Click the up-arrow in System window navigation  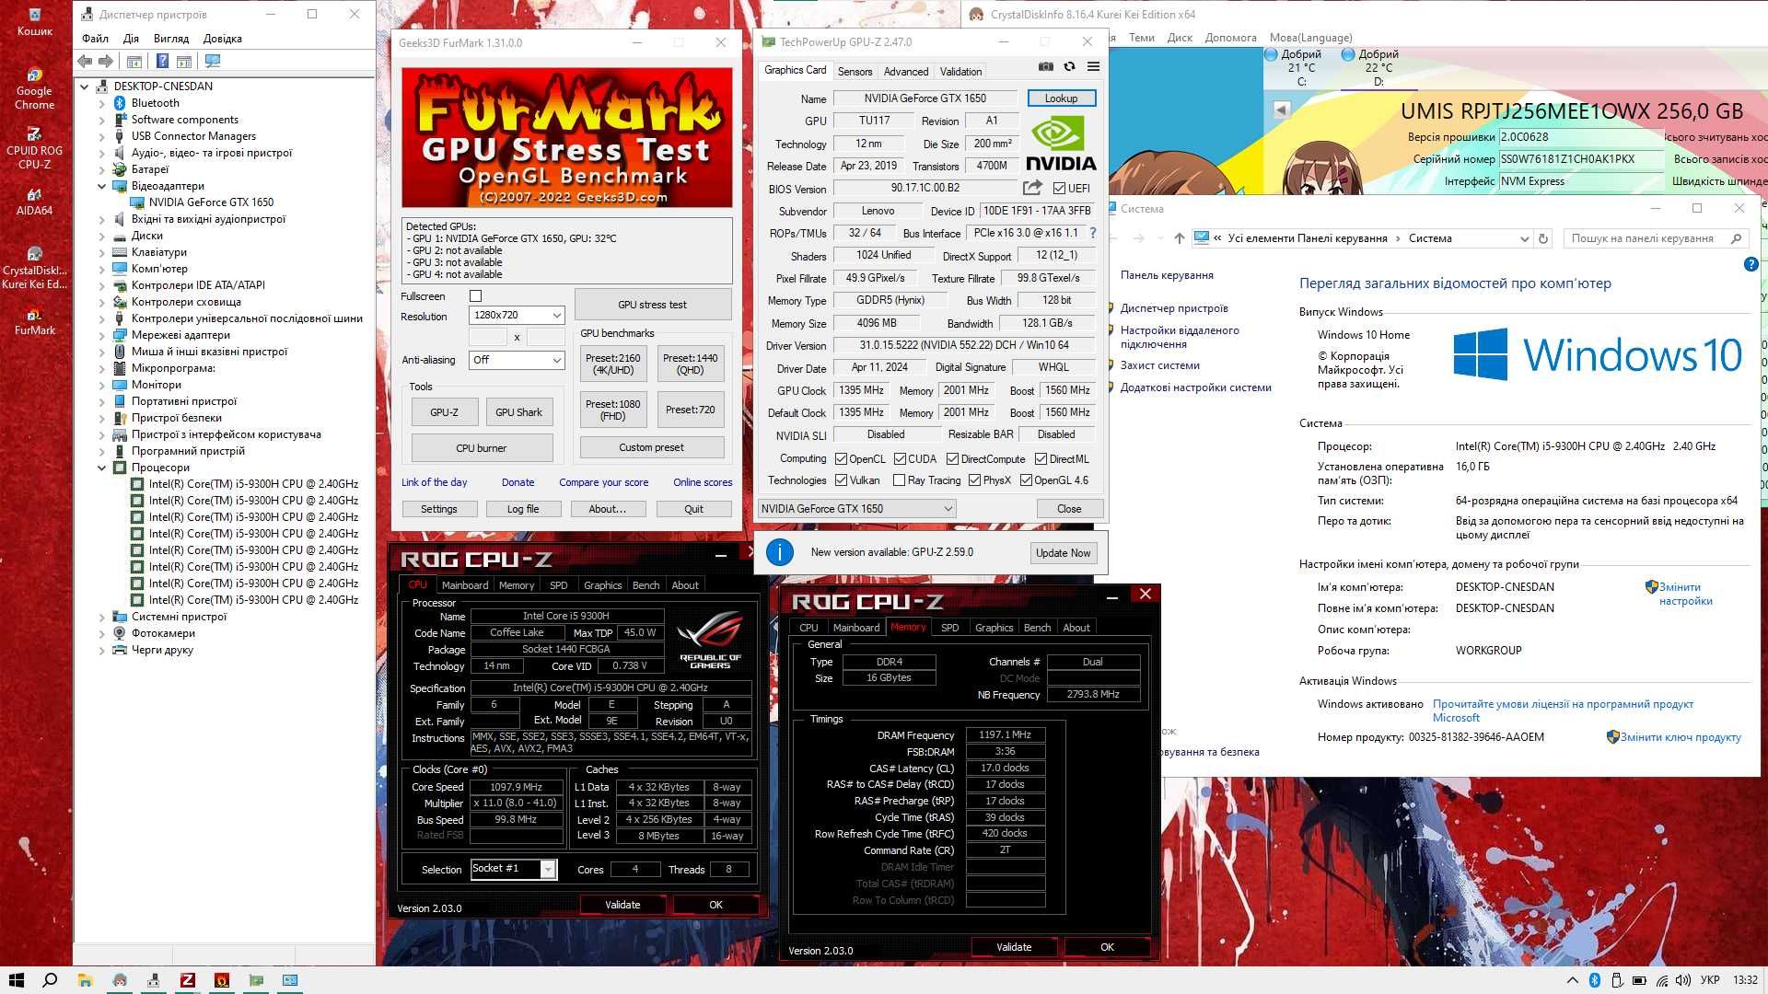(1179, 238)
